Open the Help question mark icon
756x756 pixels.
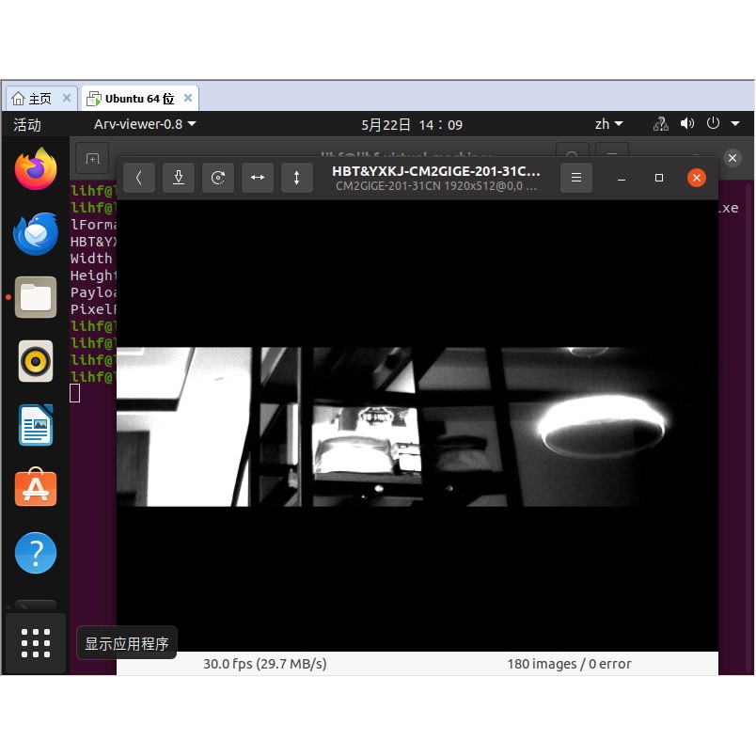pos(36,553)
